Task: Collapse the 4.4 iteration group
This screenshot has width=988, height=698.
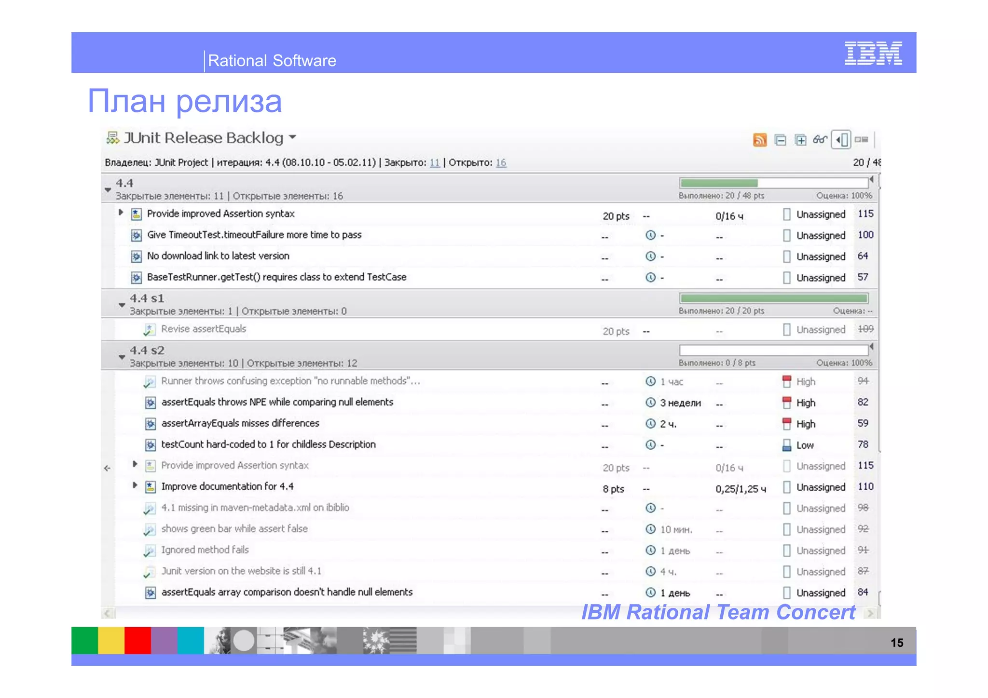Action: point(108,189)
